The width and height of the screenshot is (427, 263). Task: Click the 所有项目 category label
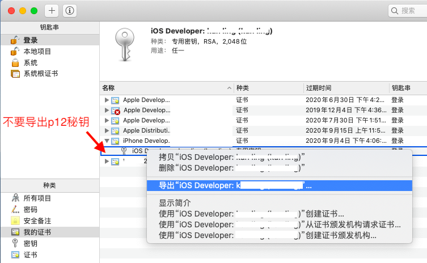pyautogui.click(x=37, y=198)
